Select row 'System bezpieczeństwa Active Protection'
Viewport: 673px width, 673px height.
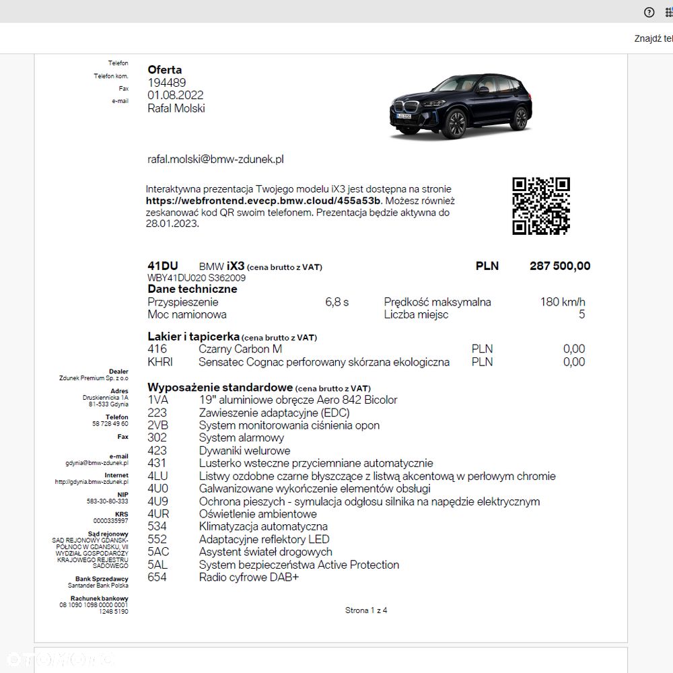[299, 565]
